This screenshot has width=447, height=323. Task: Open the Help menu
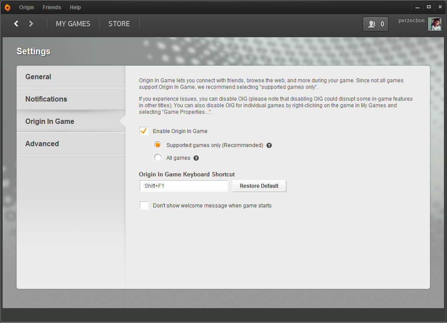75,7
